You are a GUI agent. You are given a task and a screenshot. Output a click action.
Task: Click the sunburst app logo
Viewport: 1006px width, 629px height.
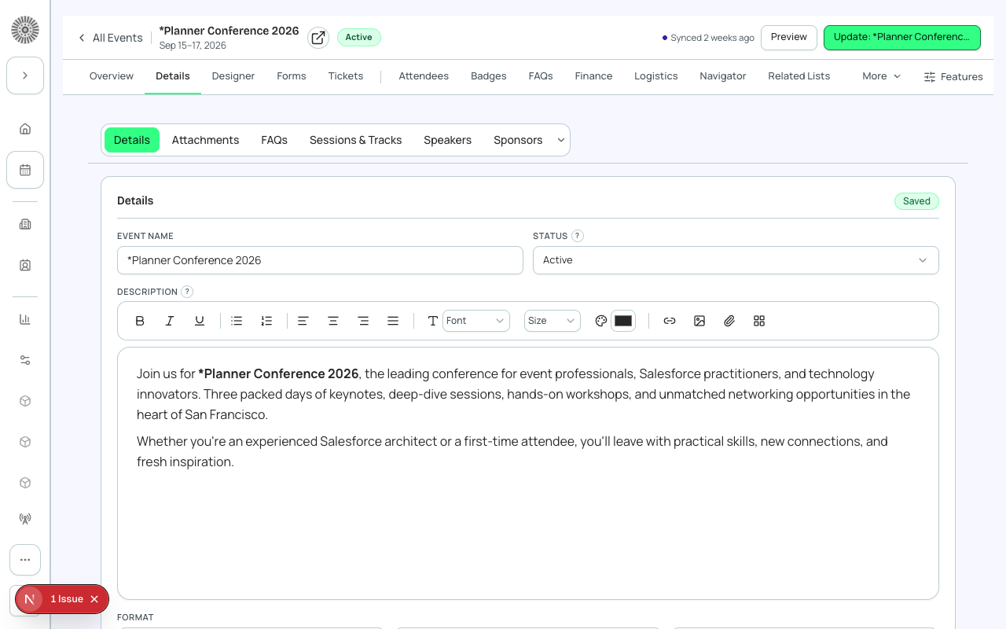pos(25,30)
